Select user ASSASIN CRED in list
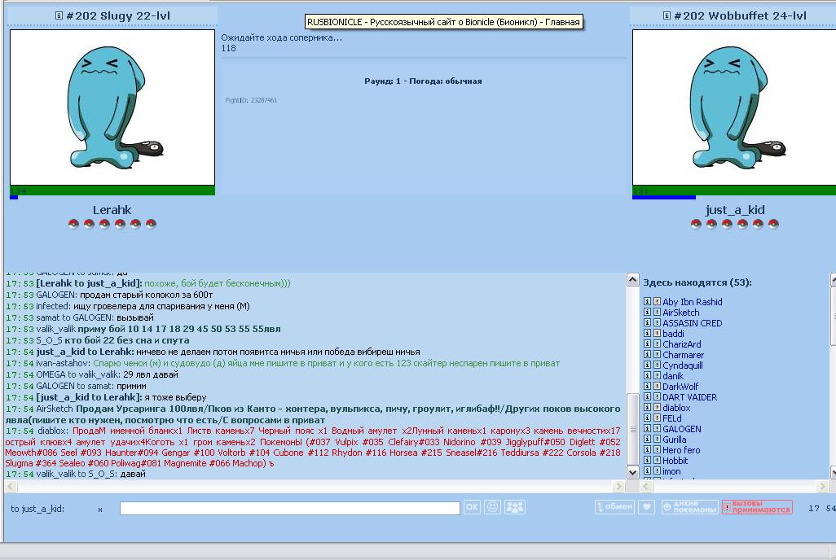This screenshot has height=560, width=836. (692, 323)
